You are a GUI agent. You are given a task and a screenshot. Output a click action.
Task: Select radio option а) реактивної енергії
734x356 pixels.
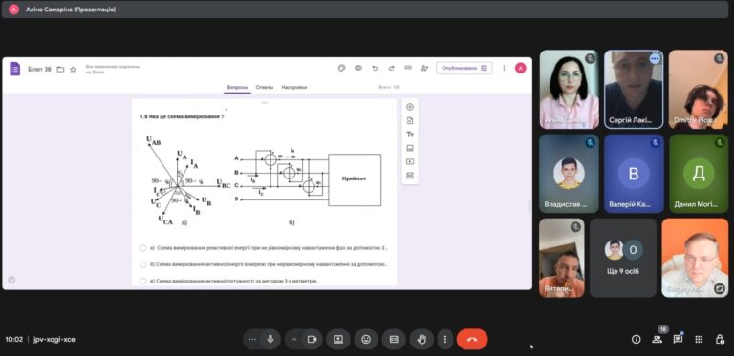[x=143, y=248]
